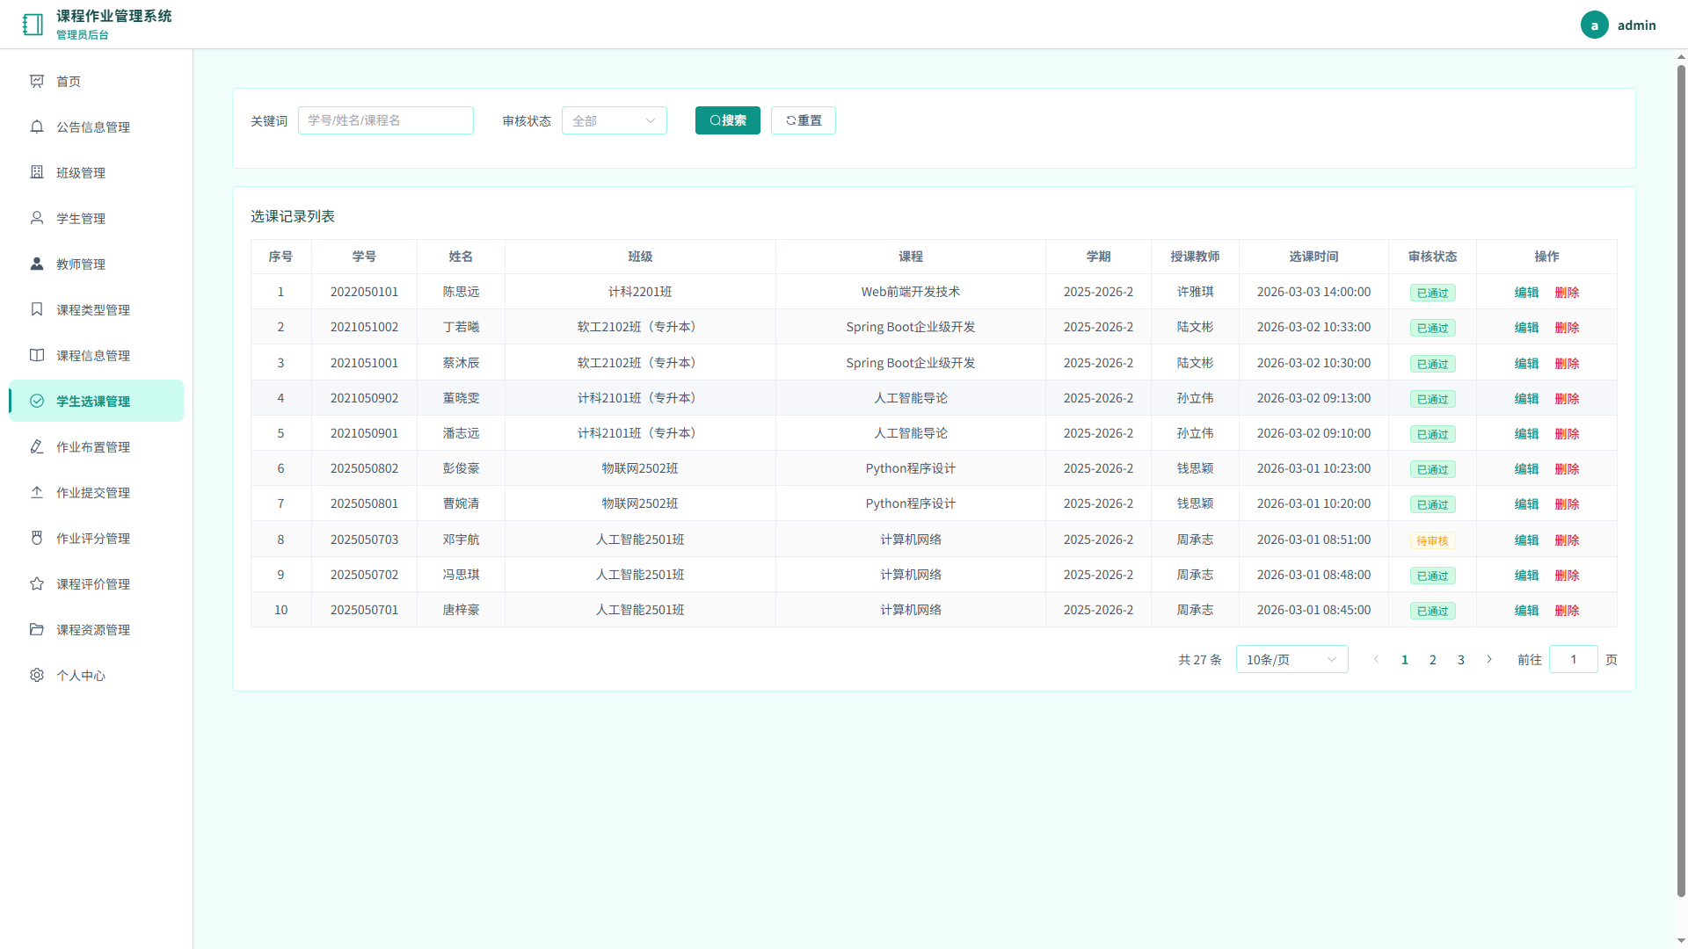Click the teacher name 许雅琪
1688x949 pixels.
point(1195,292)
